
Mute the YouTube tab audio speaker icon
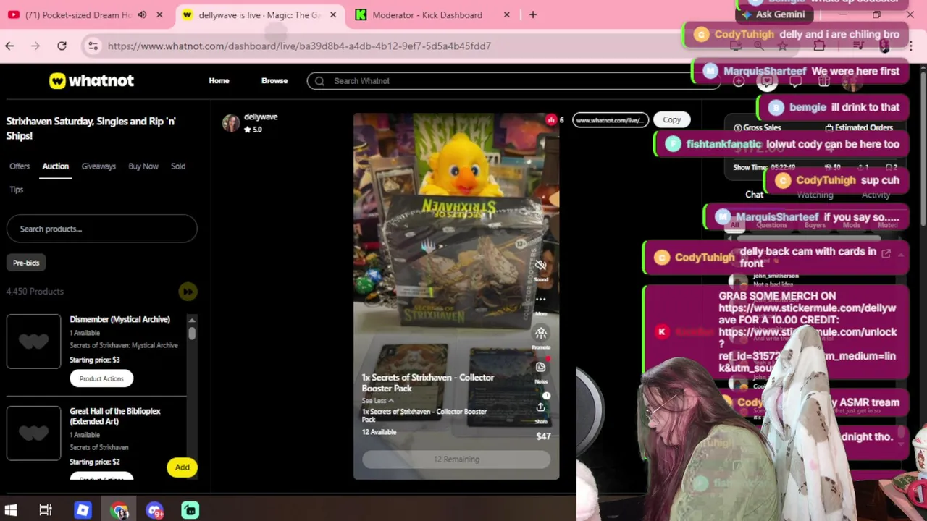pyautogui.click(x=142, y=14)
